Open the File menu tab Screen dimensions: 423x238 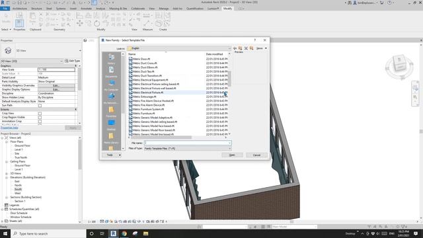[5, 9]
